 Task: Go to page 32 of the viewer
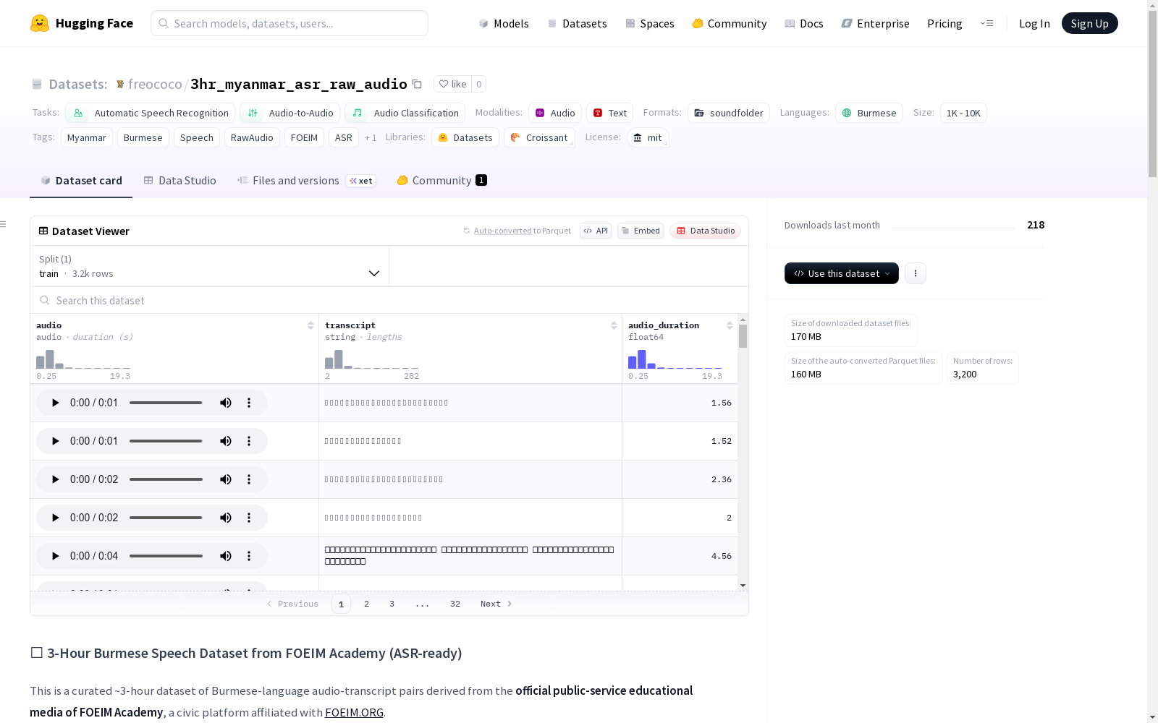click(455, 604)
